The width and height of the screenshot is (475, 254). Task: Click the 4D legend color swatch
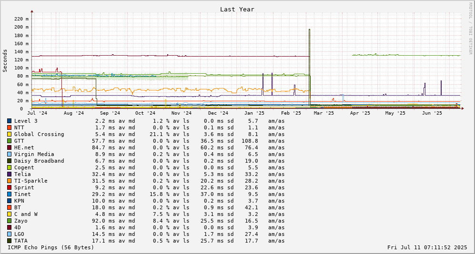[x=10, y=227]
